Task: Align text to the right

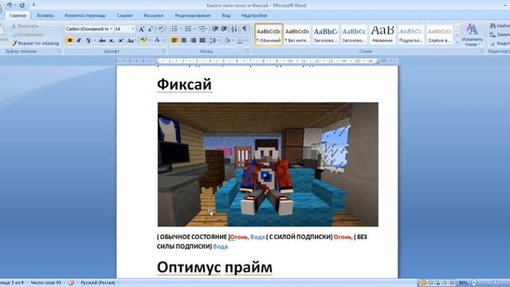Action: coord(193,41)
